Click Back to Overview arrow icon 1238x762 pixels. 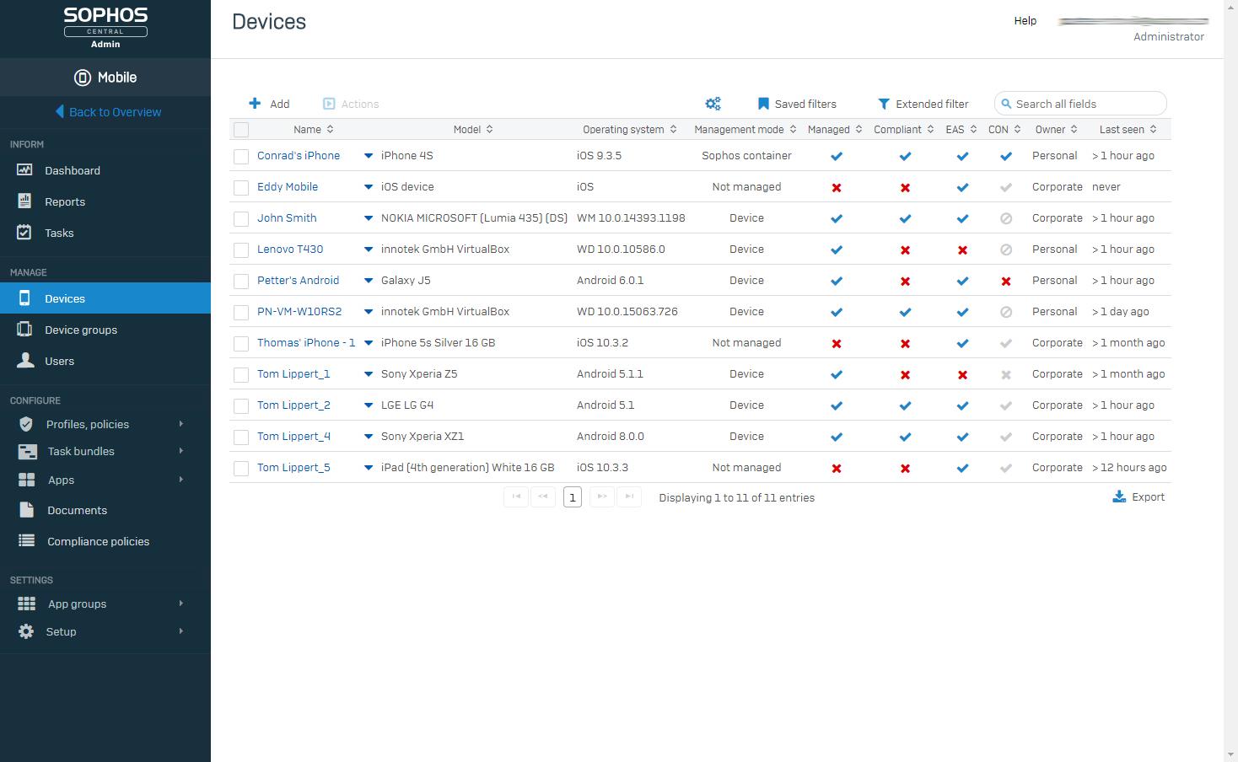pos(60,111)
